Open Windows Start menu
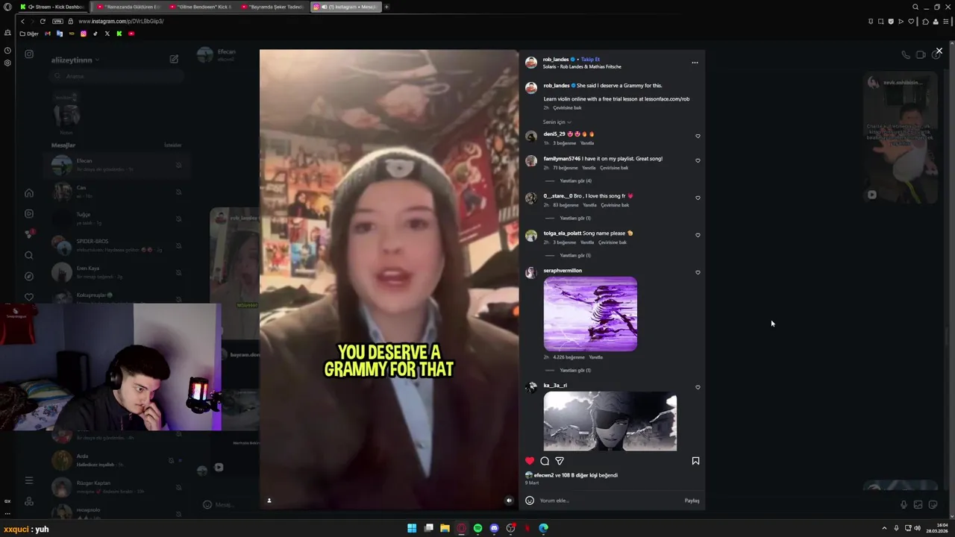This screenshot has height=537, width=955. [x=412, y=528]
